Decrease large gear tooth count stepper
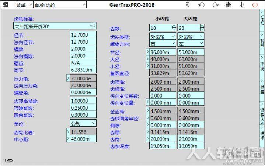 (x=202, y=29)
